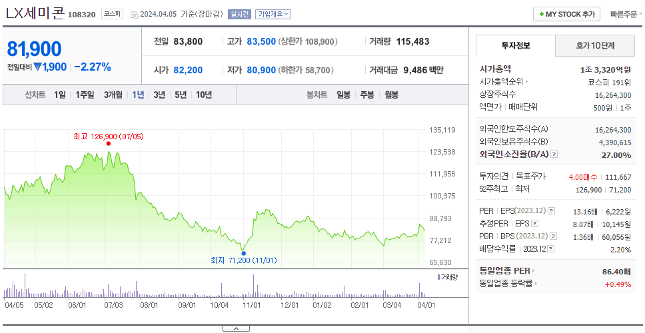Click the 4.00매수 investment opinion value

(583, 177)
